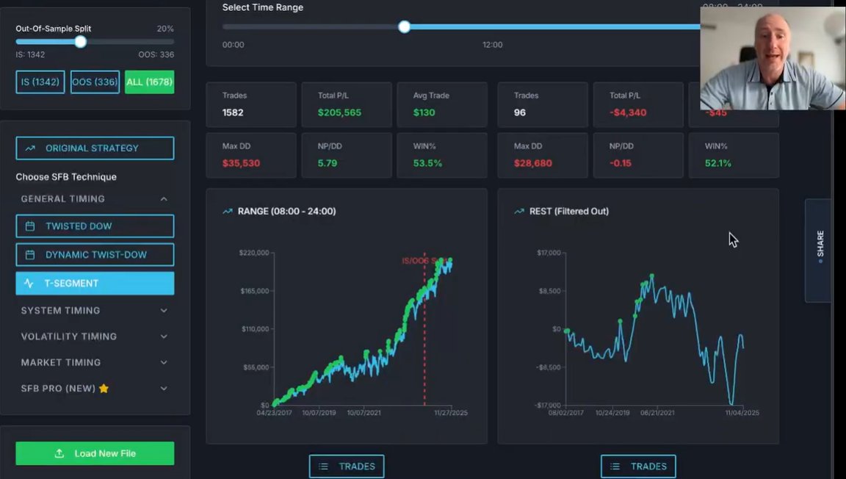Click the Trades 96 stat card
846x479 pixels.
[x=543, y=104]
